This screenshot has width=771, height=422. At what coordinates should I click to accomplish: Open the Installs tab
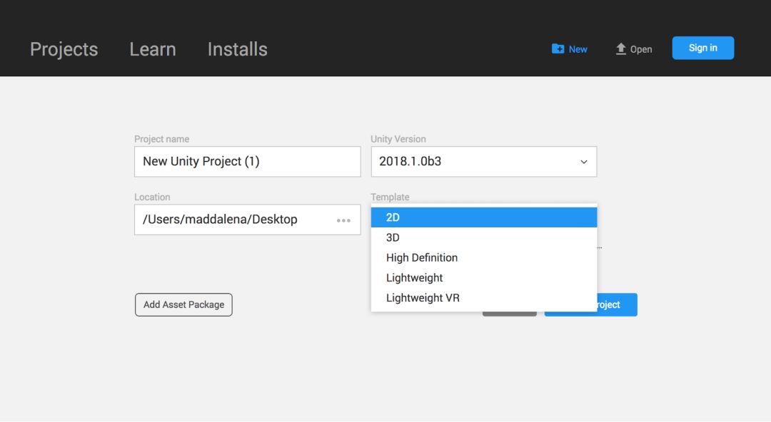237,49
